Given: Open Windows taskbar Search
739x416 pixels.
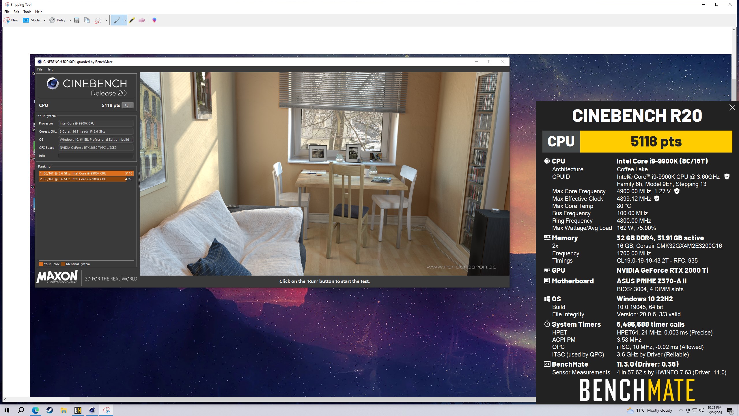Looking at the screenshot, I should pos(21,410).
